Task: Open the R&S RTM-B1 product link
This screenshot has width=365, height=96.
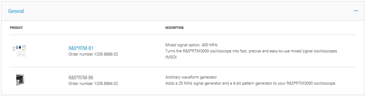Action: coord(81,48)
